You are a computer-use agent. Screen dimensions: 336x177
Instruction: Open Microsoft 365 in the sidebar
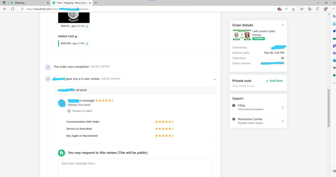click(334, 53)
